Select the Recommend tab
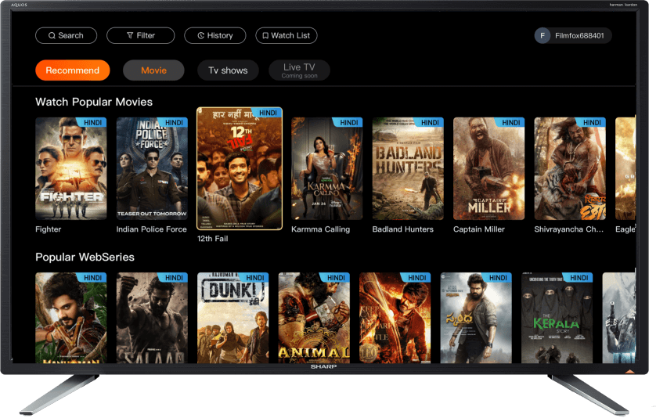656x418 pixels. click(72, 70)
